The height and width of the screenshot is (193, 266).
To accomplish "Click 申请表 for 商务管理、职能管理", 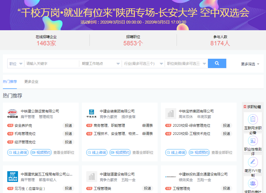I will click(x=148, y=126).
